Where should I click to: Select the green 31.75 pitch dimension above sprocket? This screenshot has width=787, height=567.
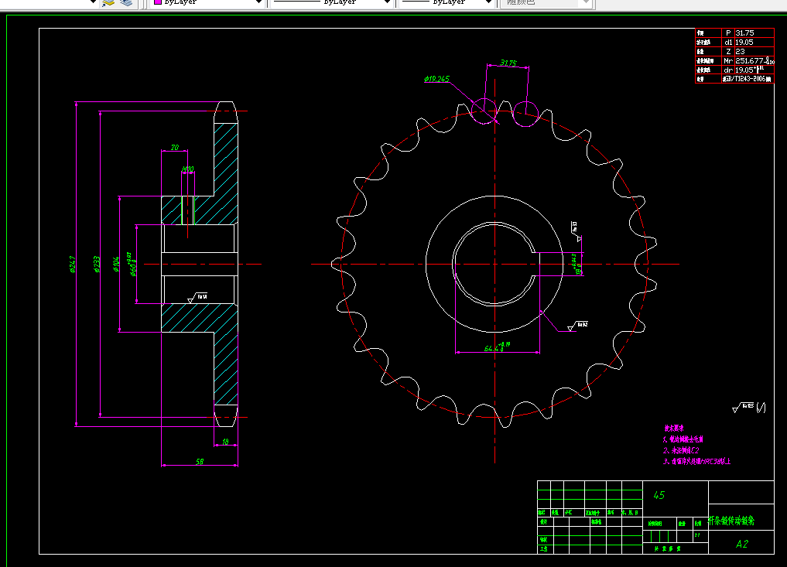[x=508, y=63]
